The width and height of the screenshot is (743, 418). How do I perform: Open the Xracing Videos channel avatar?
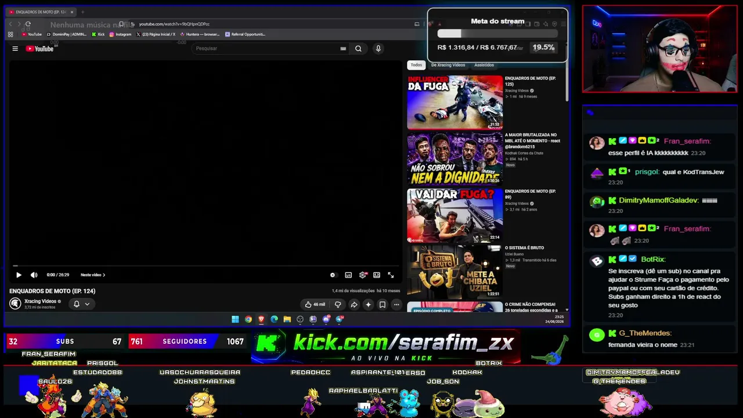click(15, 303)
